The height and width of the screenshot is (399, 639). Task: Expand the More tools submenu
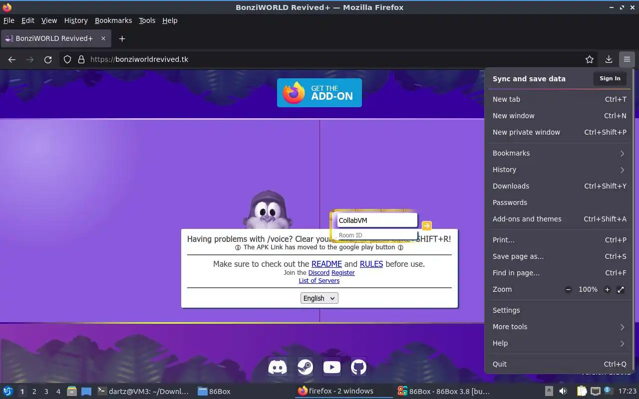point(559,327)
